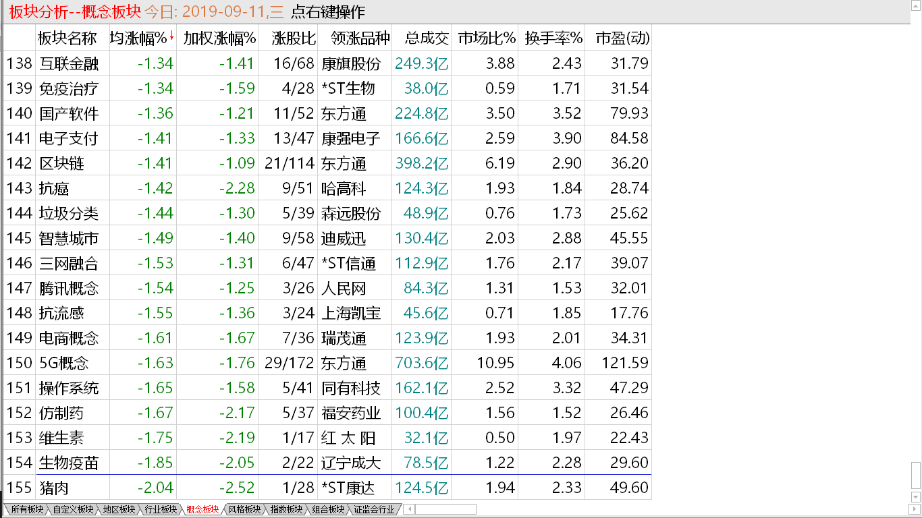Click row number 155

[x=19, y=488]
